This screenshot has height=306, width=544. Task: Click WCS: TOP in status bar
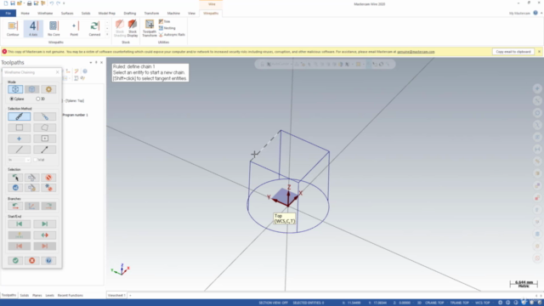coord(482,303)
